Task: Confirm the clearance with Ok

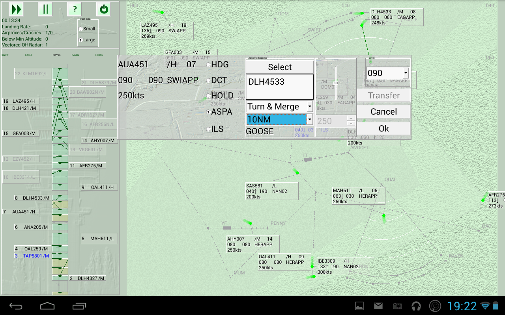Action: [x=383, y=128]
